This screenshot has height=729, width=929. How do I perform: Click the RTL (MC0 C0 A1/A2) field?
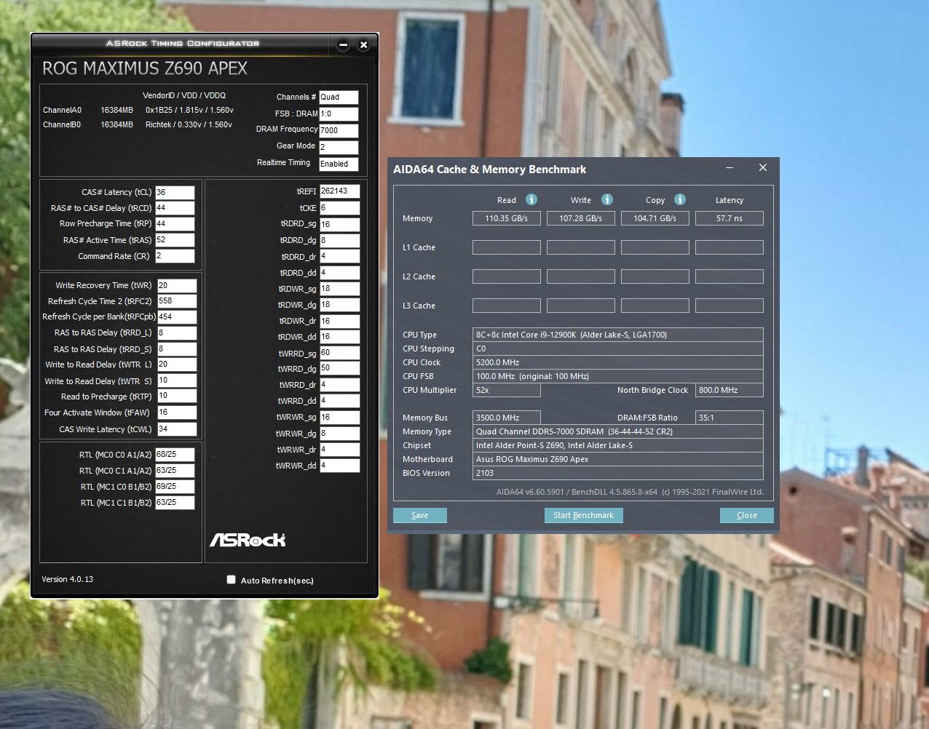[175, 455]
